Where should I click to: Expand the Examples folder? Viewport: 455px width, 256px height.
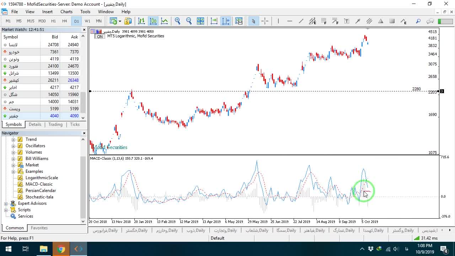pyautogui.click(x=14, y=171)
